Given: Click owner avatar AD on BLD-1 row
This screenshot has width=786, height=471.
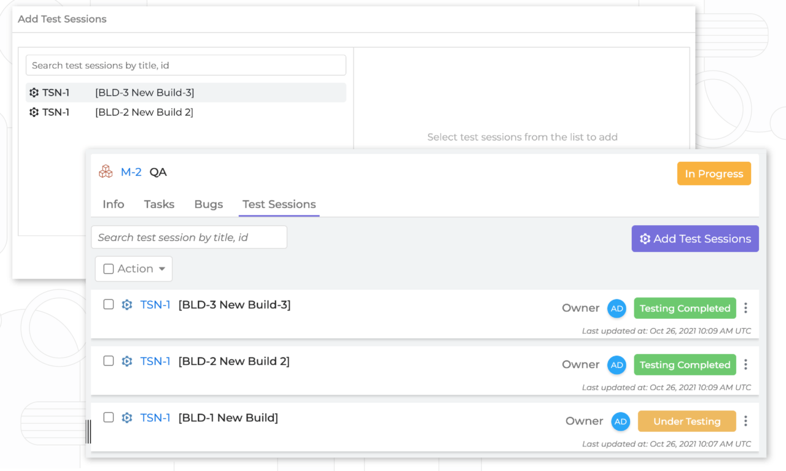Looking at the screenshot, I should [x=620, y=421].
